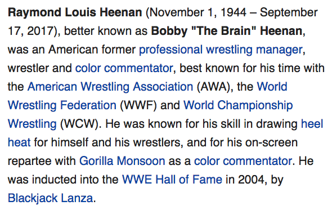Screen dimensions: 332x210
Task: Click the bold Bobby "The Brain" Heenan text
Action: 227,31
